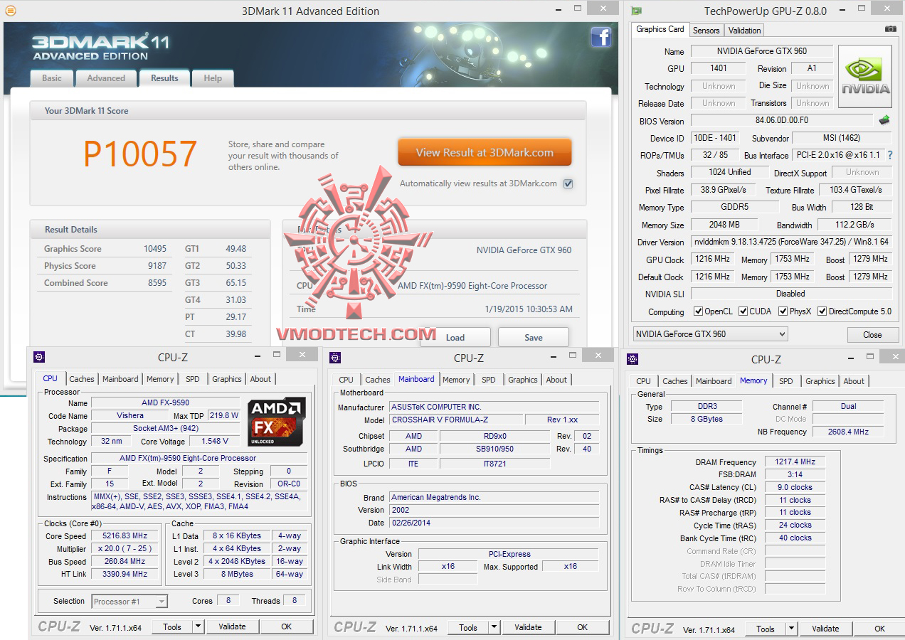The width and height of the screenshot is (905, 640).
Task: Open the Processor #1 selection dropdown
Action: pos(129,602)
